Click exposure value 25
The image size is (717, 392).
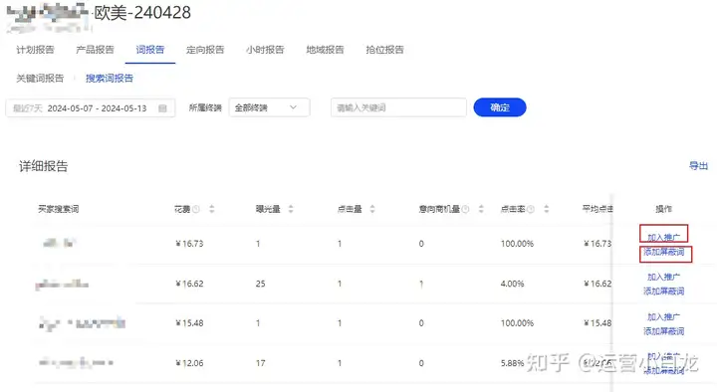260,284
